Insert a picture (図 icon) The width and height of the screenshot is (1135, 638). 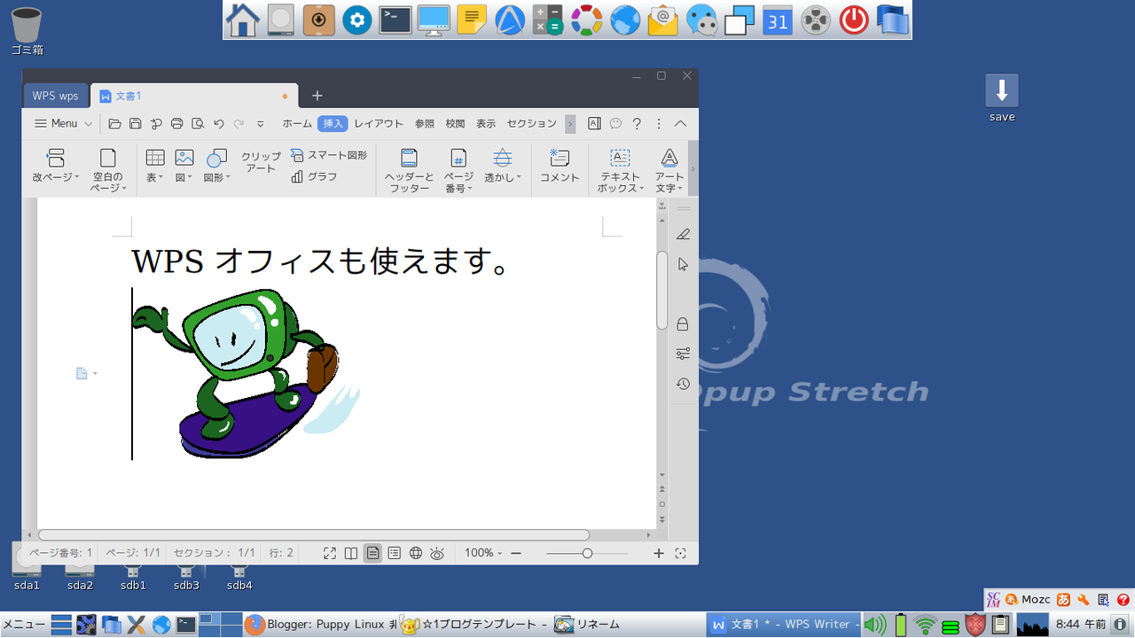click(184, 158)
